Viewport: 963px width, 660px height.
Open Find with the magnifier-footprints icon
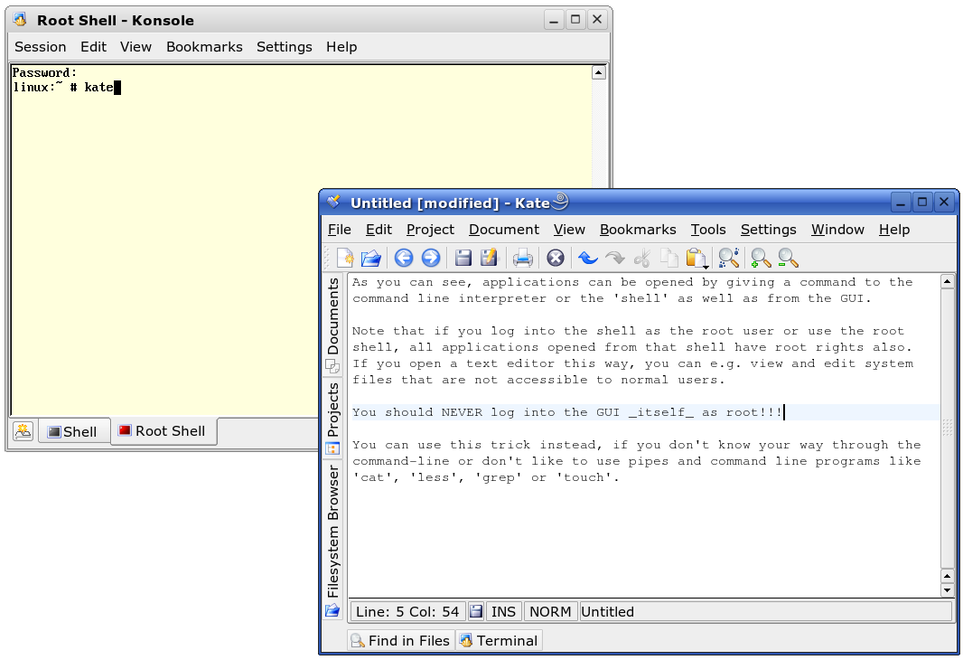click(729, 258)
